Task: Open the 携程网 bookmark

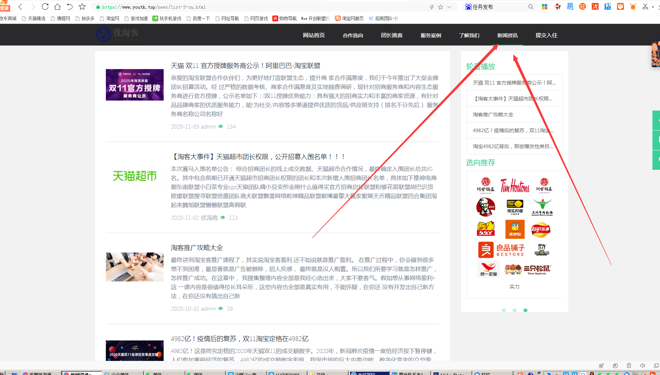Action: pos(60,18)
